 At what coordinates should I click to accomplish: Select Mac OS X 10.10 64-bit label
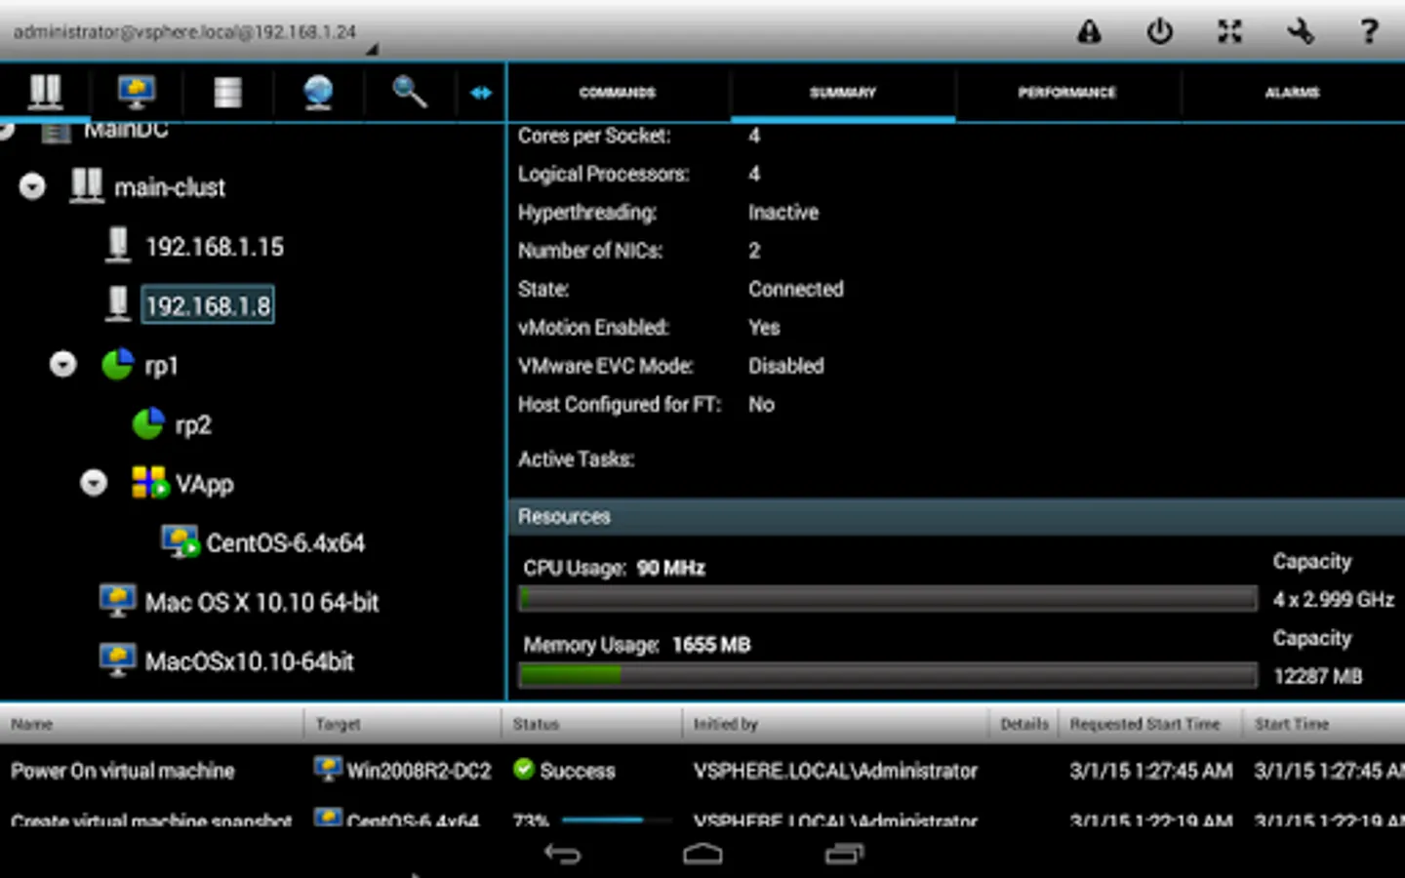point(261,603)
